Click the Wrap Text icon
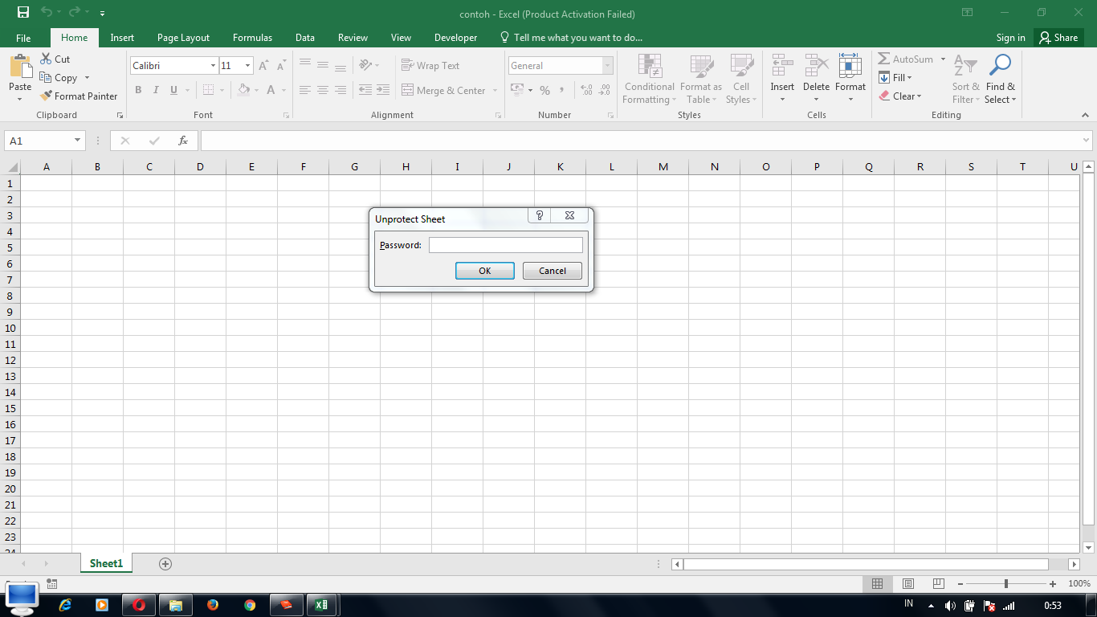1097x617 pixels. click(409, 65)
